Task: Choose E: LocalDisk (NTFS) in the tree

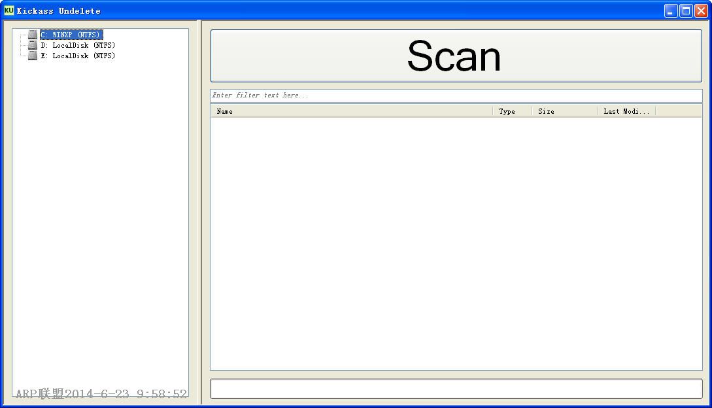Action: (x=77, y=56)
